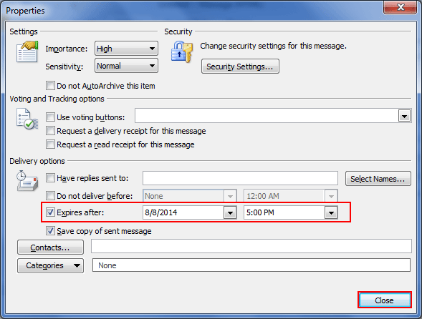The width and height of the screenshot is (422, 319).
Task: Open Security Settings dialog
Action: 240,67
